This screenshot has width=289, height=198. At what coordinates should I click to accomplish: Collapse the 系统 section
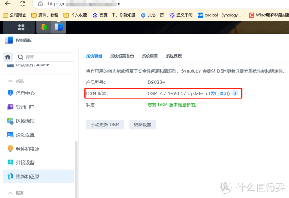[10, 81]
